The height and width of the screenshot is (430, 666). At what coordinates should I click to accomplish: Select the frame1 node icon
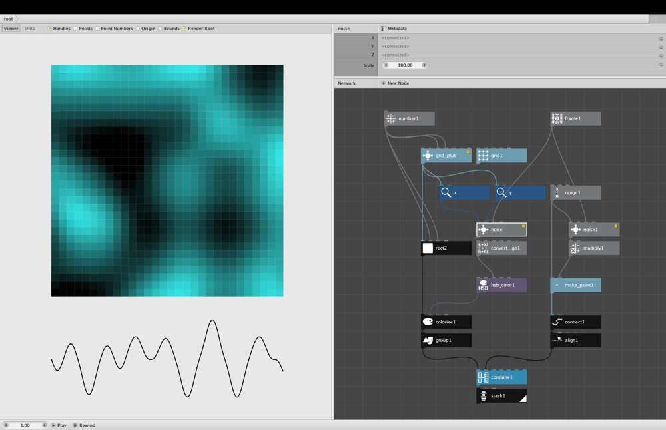tap(557, 119)
